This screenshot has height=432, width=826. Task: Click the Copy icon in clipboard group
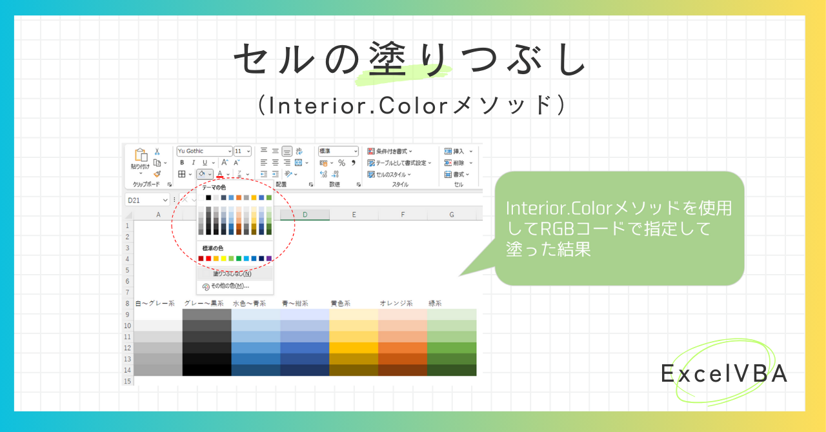click(x=157, y=163)
